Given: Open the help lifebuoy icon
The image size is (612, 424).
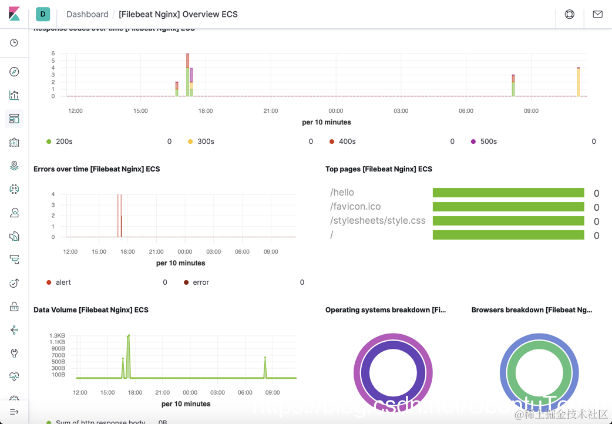Looking at the screenshot, I should (570, 14).
